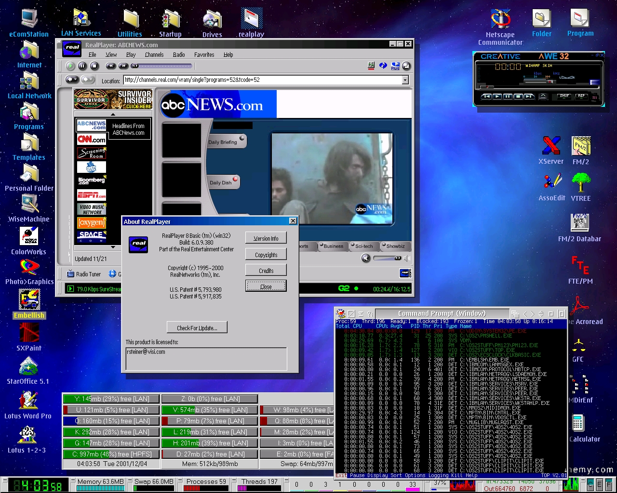
Task: Select the ABCNEWS.com channel
Action: (x=92, y=125)
